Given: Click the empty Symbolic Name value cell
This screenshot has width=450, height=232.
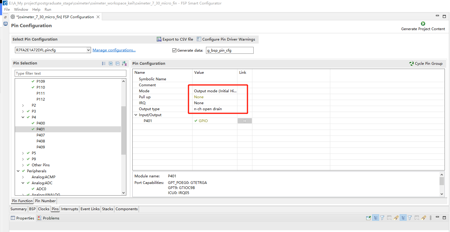Looking at the screenshot, I should click(215, 79).
